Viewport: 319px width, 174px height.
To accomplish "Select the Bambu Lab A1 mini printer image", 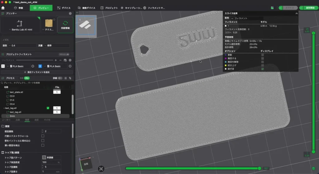I will pos(20,24).
